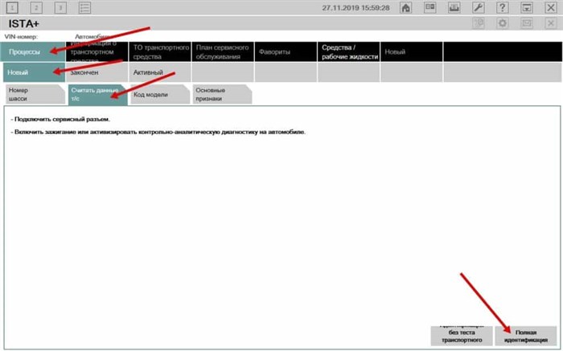The height and width of the screenshot is (351, 563).
Task: Click the print icon in ISTA+ header
Action: click(478, 24)
